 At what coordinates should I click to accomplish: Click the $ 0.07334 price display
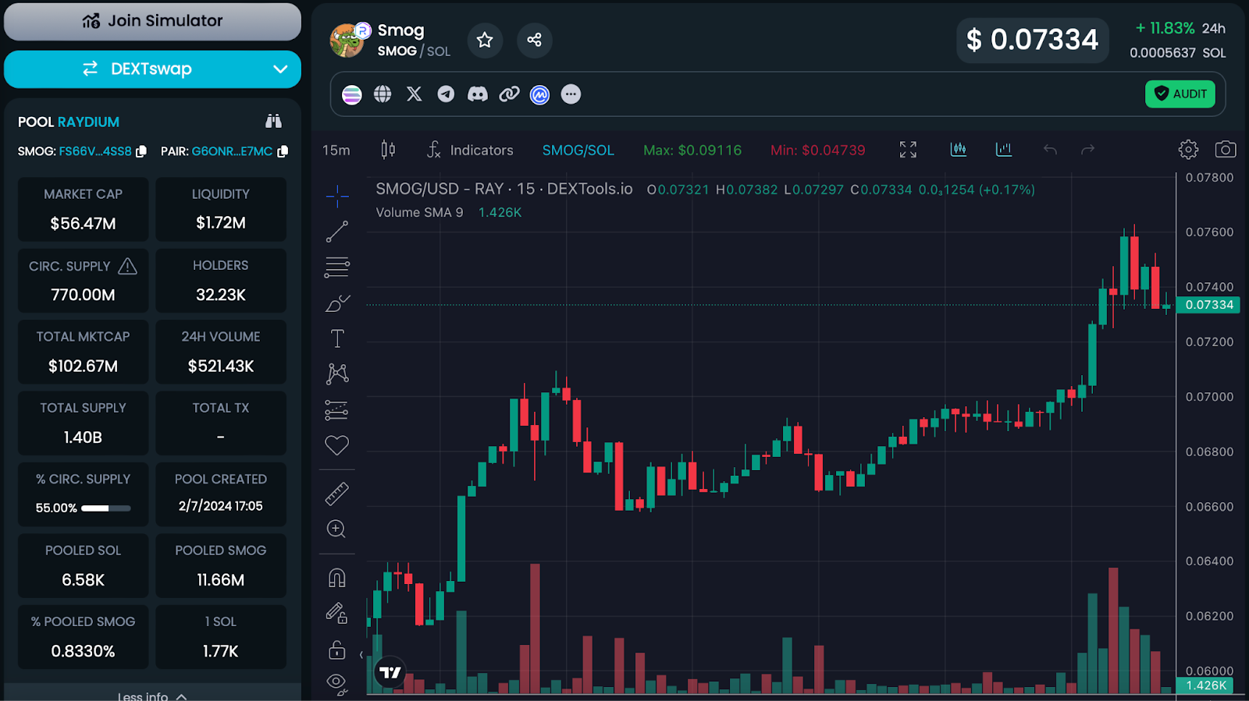click(x=1033, y=40)
